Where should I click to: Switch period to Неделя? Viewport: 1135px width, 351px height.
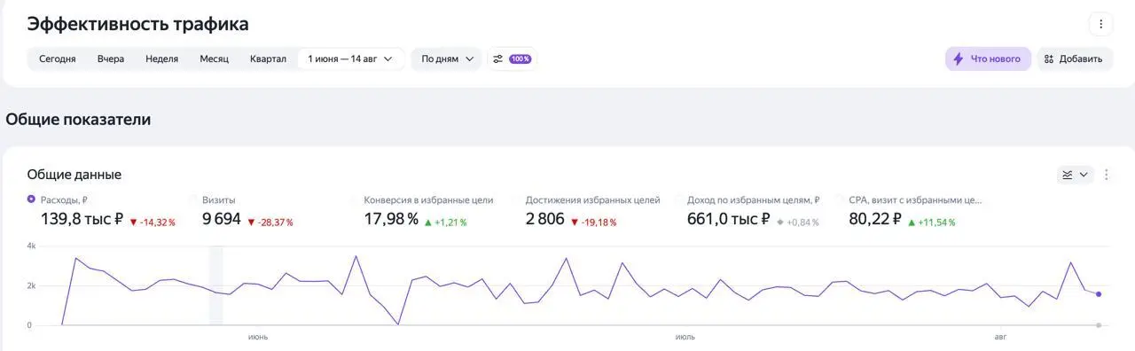pyautogui.click(x=162, y=59)
